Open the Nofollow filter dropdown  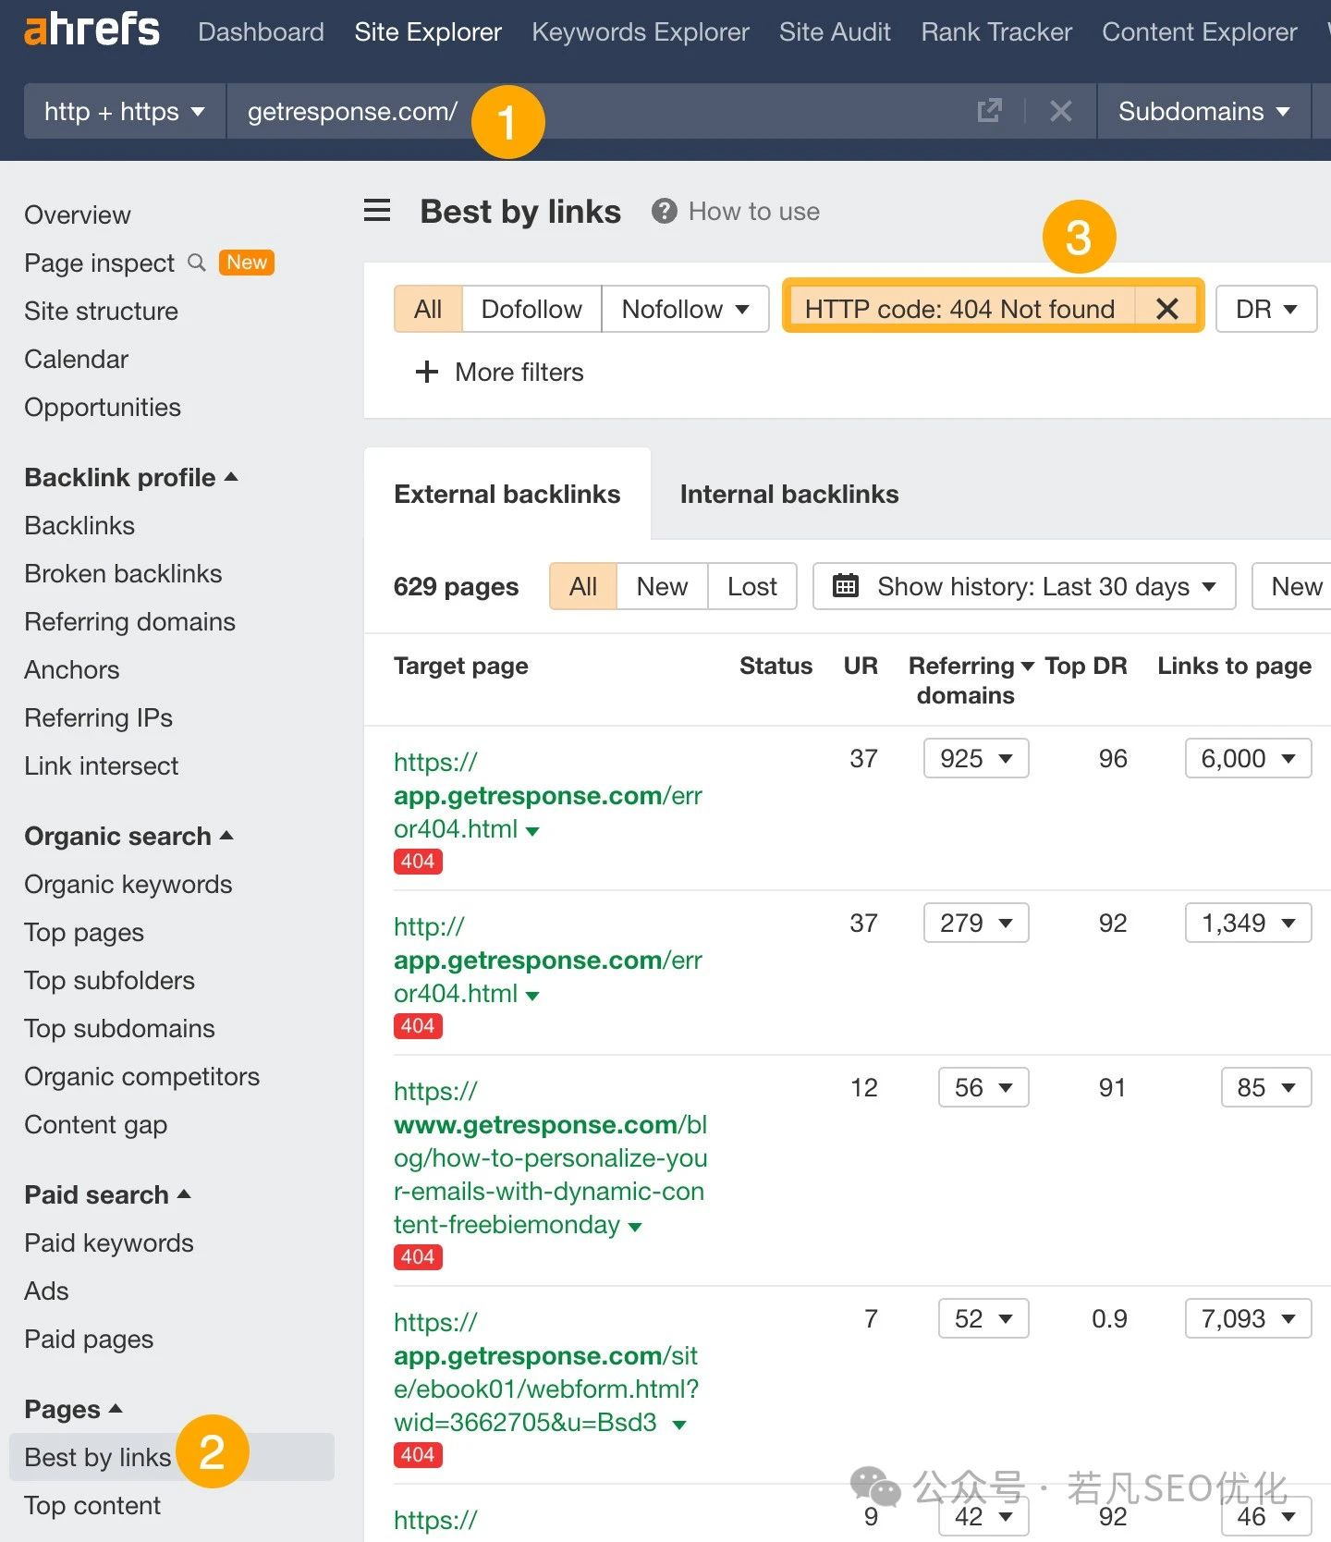coord(685,309)
